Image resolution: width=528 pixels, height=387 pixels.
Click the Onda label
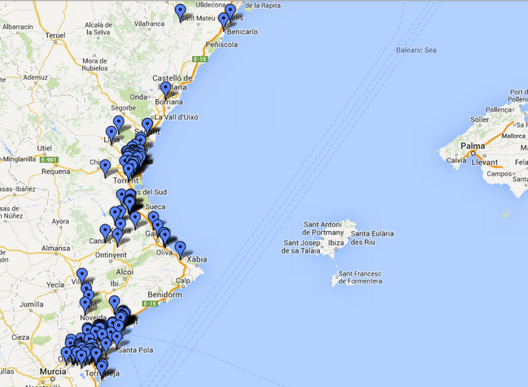coord(138,97)
